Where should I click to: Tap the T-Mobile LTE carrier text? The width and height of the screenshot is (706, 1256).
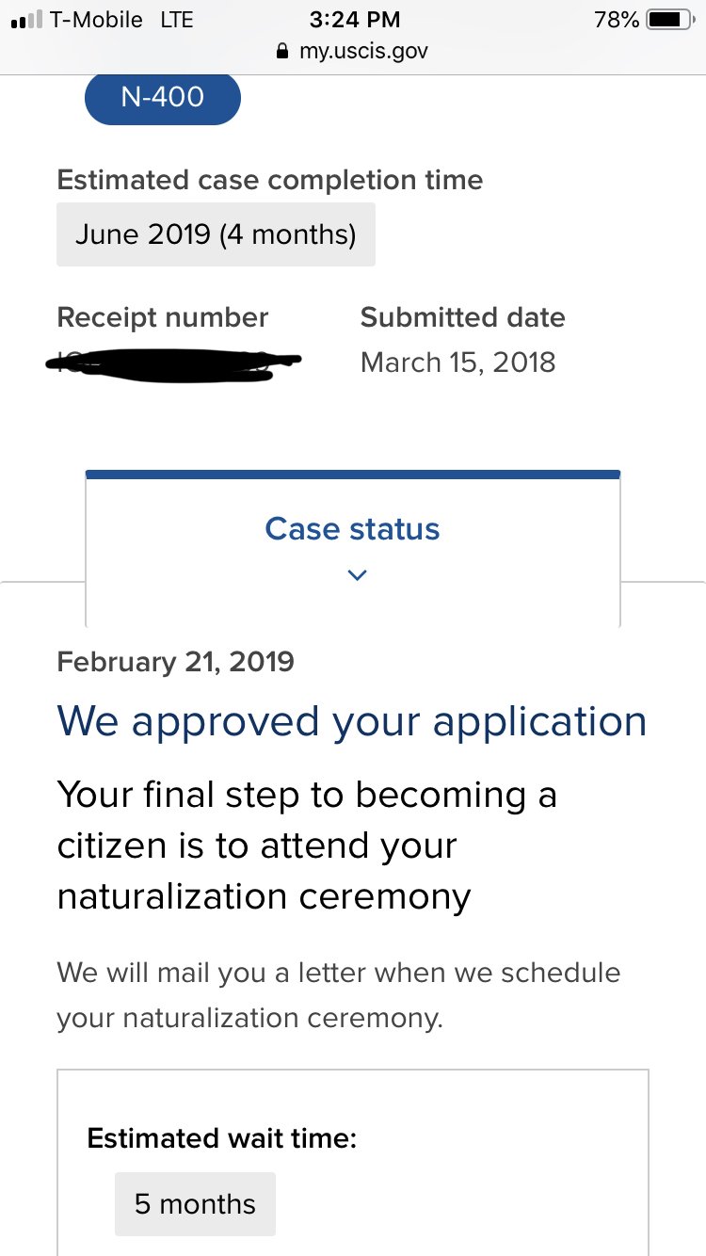[121, 20]
